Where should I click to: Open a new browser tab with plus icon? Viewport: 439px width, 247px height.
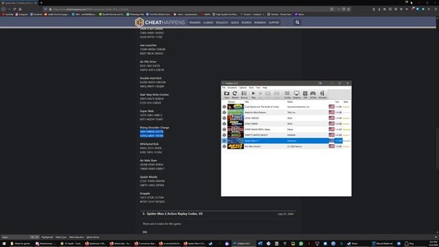(41, 3)
